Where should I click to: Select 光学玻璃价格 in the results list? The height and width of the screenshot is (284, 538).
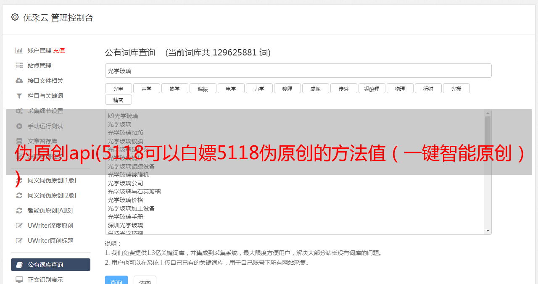tap(125, 200)
